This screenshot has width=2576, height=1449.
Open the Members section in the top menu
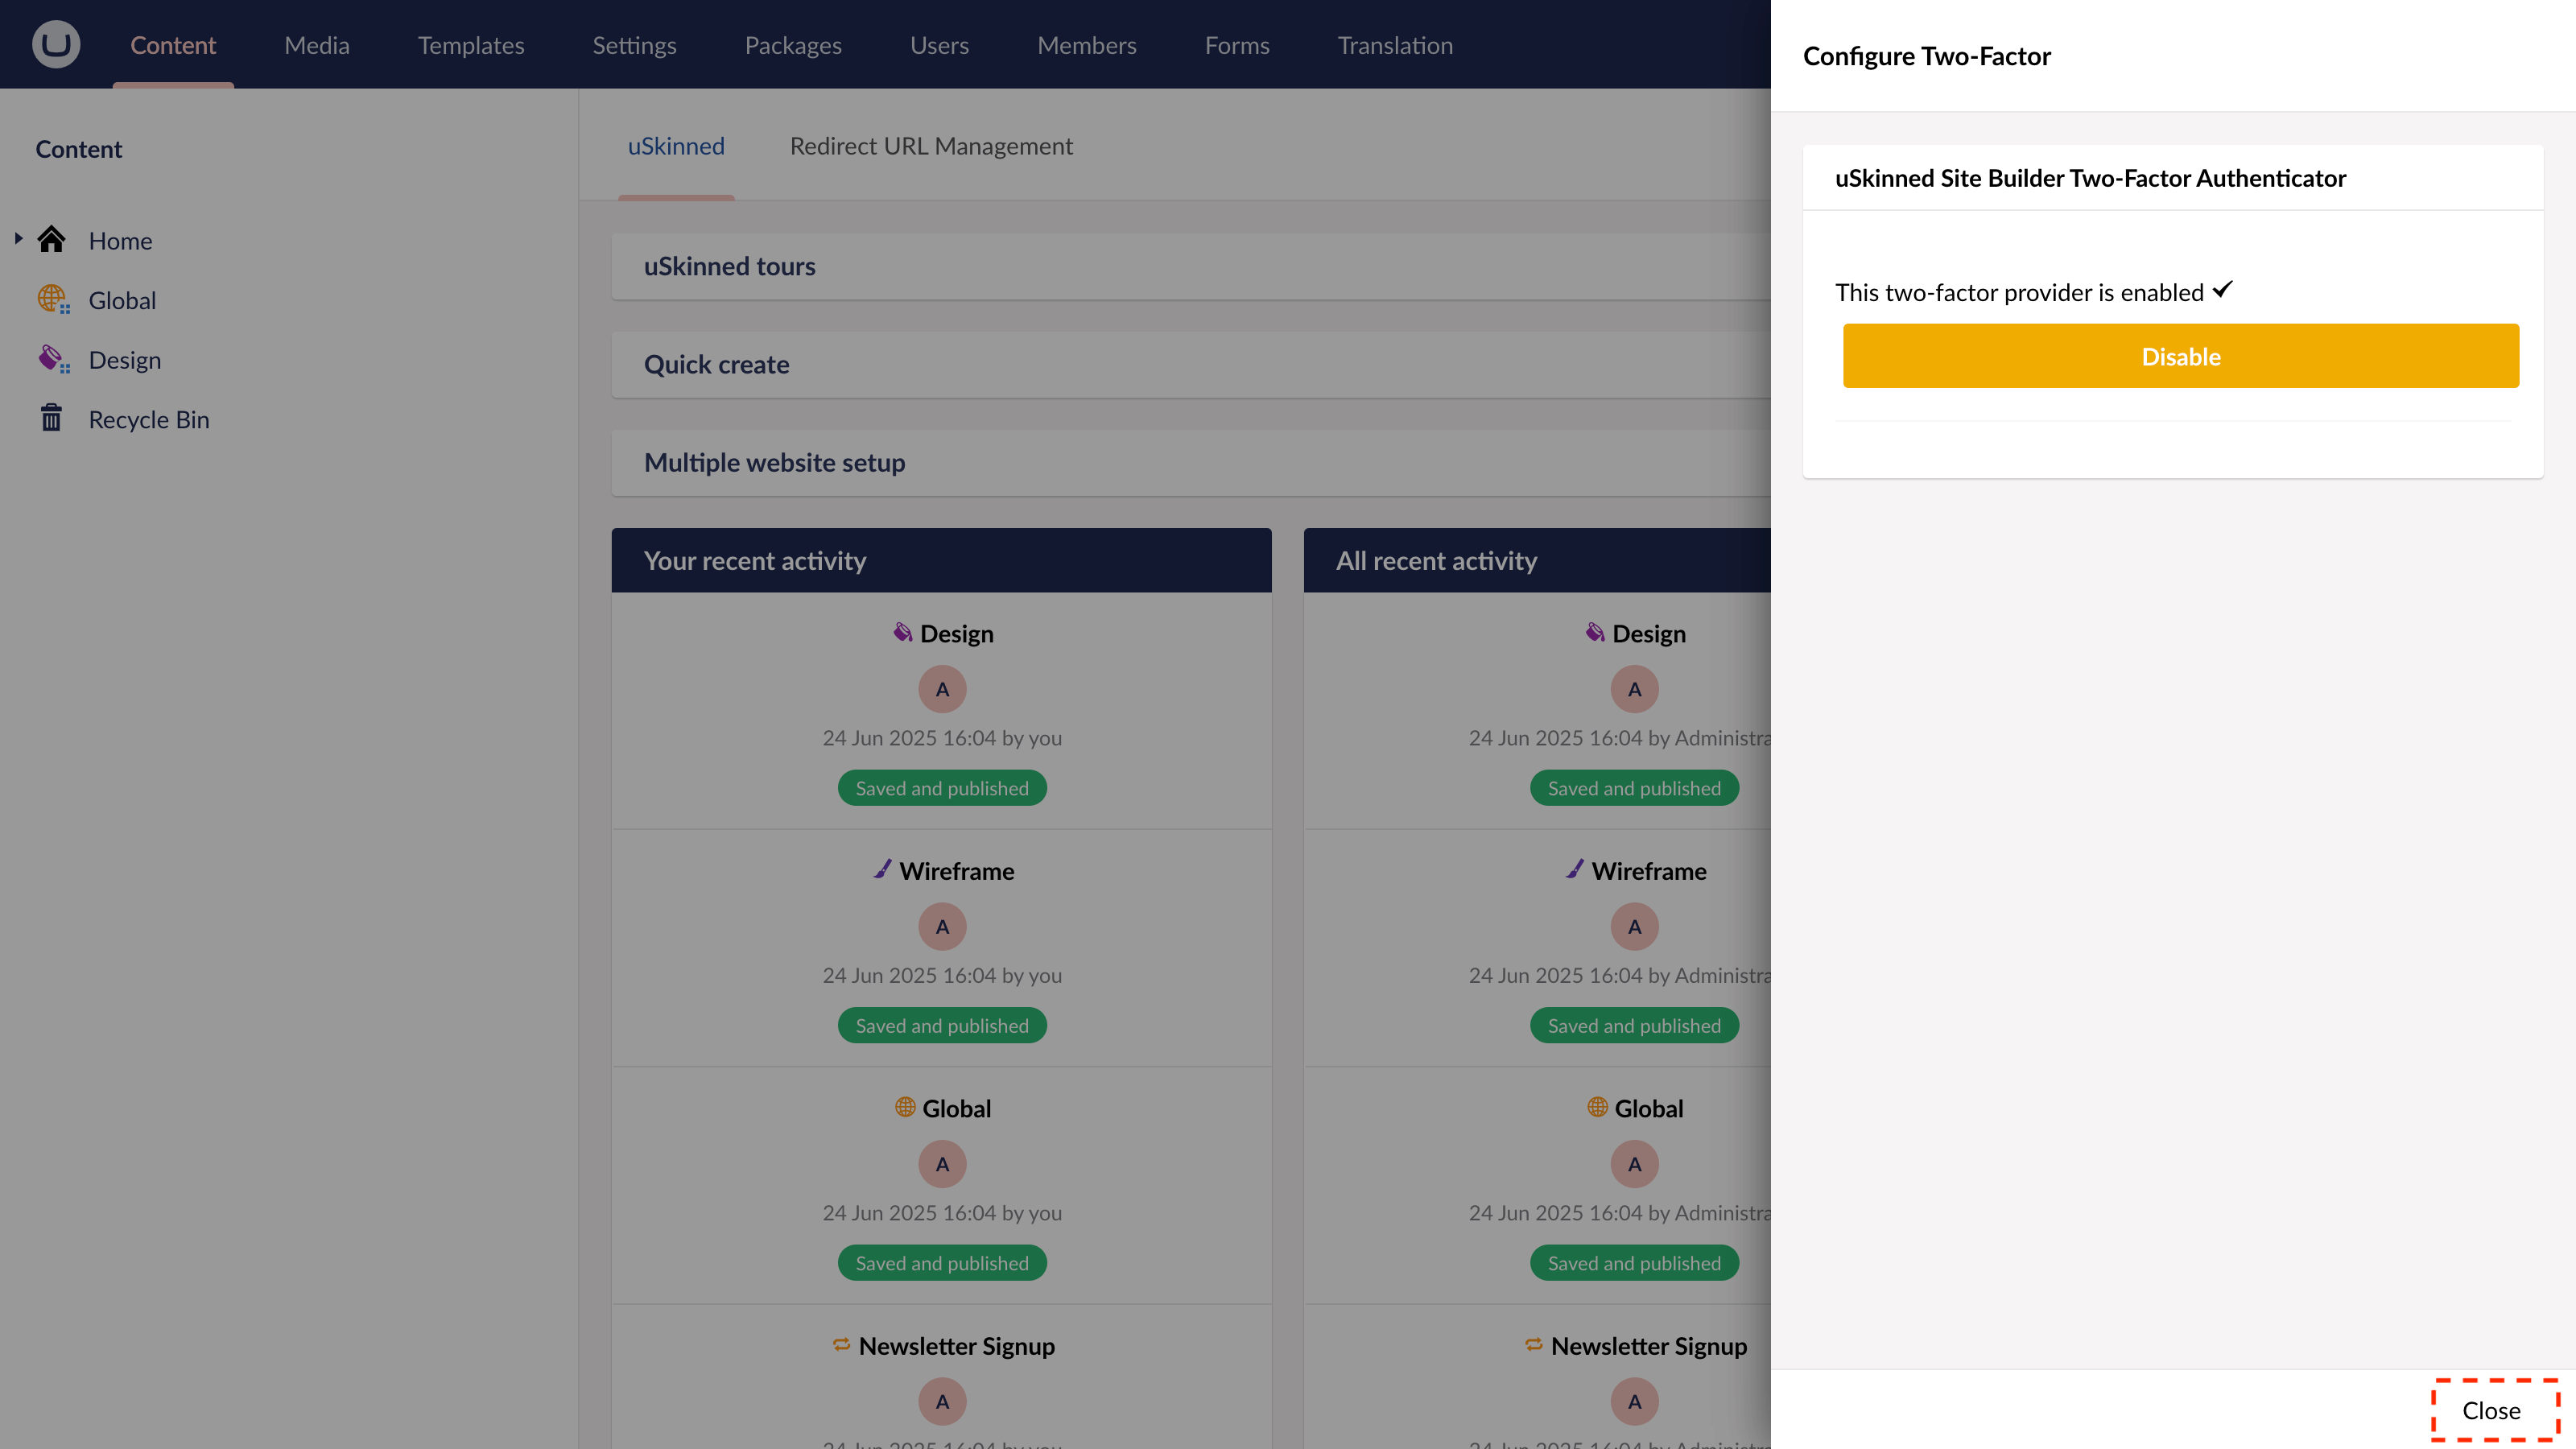pos(1086,44)
